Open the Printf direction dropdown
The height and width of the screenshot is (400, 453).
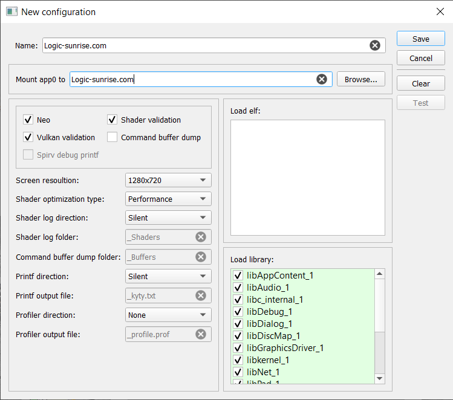pos(169,277)
